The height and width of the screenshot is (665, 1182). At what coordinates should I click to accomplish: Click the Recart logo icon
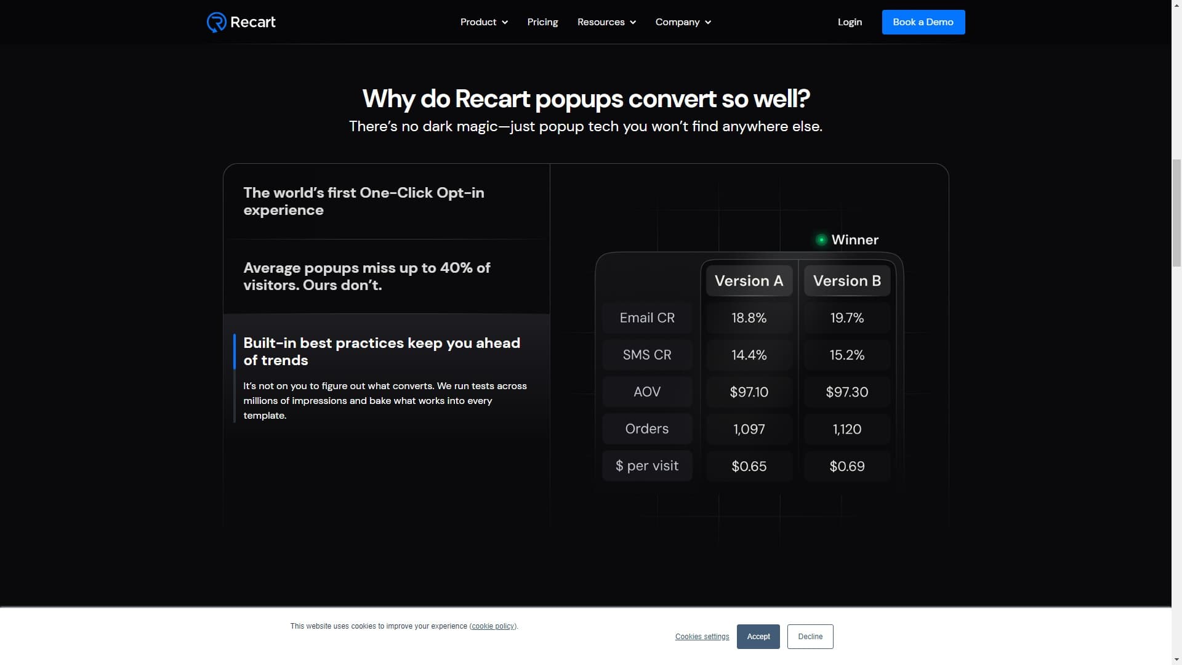click(217, 22)
